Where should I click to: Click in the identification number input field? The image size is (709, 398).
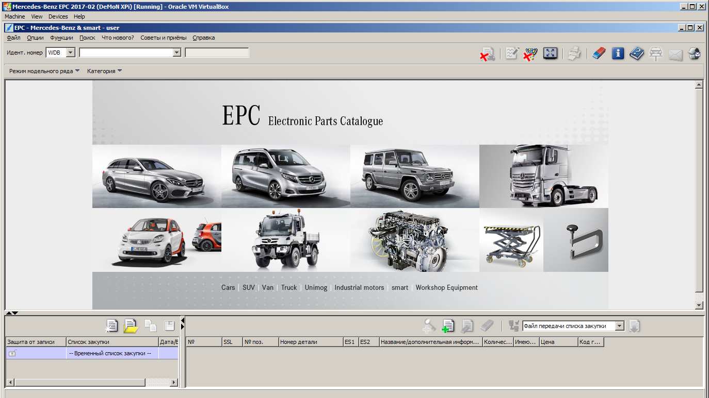click(x=126, y=53)
